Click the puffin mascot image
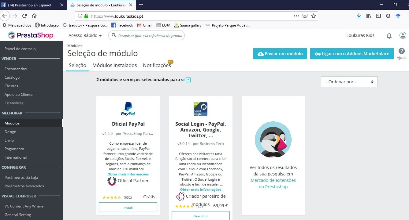The height and width of the screenshot is (220, 409). click(273, 139)
